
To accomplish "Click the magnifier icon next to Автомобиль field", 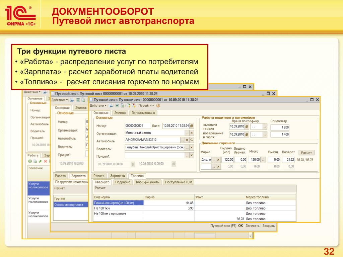I will click(192, 140).
